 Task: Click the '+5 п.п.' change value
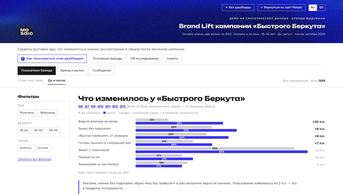pos(320,150)
